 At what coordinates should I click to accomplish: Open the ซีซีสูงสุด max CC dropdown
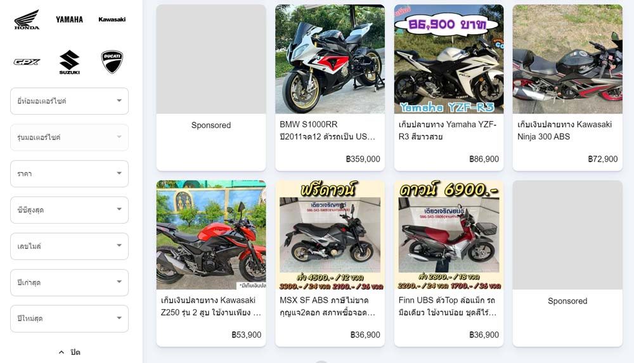pos(70,210)
